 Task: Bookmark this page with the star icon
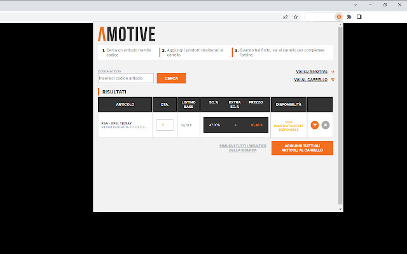[x=296, y=17]
